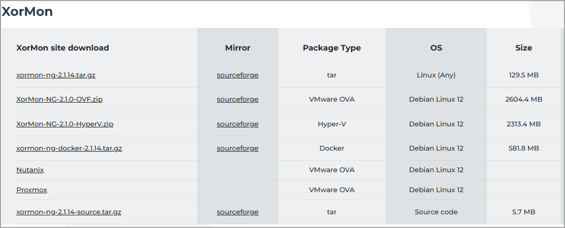
Task: Click the Mirror column header
Action: (x=237, y=48)
